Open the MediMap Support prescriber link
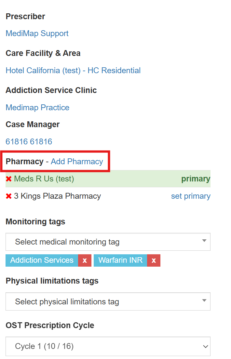Viewport: 231px width, 359px height. (x=37, y=33)
